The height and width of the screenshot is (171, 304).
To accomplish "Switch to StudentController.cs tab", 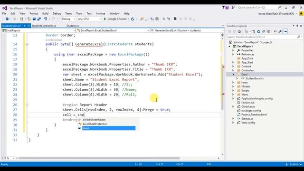I will click(x=44, y=26).
